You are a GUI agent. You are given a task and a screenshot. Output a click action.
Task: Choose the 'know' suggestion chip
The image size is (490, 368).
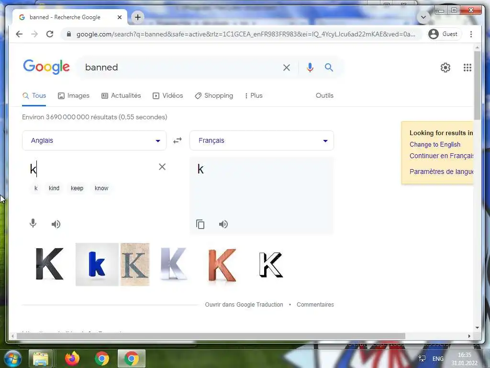[x=101, y=188]
